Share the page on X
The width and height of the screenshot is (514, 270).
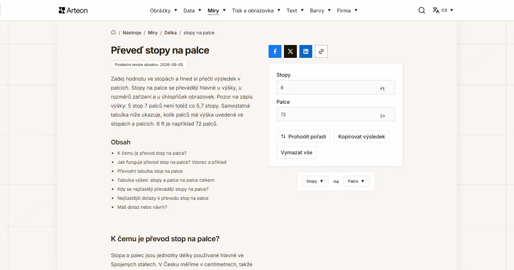tap(290, 51)
